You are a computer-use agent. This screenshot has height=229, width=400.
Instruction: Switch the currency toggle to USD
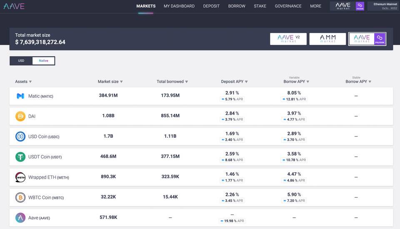point(21,61)
